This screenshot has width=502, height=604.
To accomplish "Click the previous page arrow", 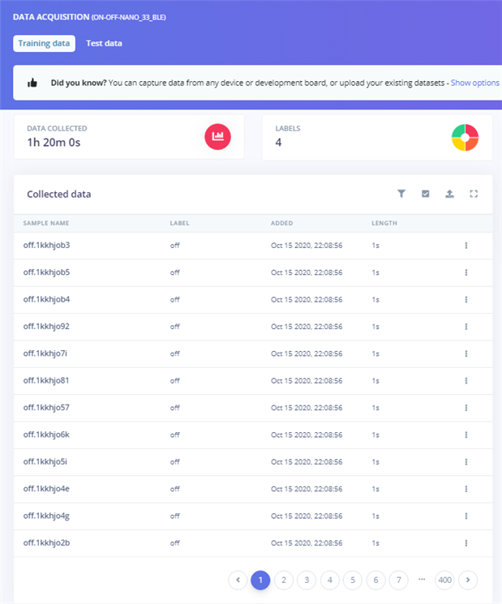I will point(238,580).
